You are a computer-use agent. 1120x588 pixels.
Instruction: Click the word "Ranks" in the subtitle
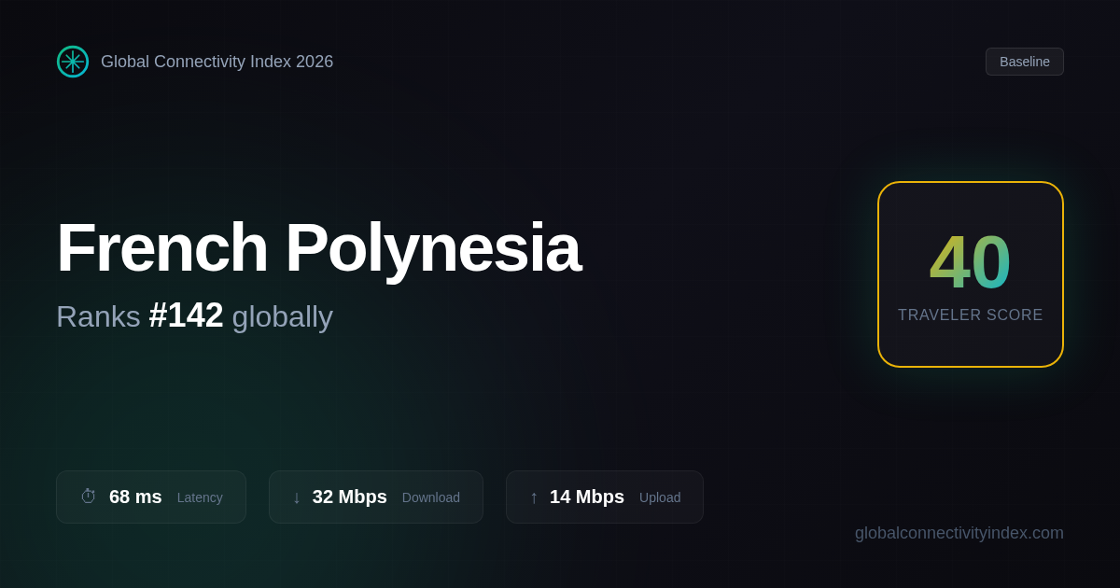pyautogui.click(x=98, y=316)
